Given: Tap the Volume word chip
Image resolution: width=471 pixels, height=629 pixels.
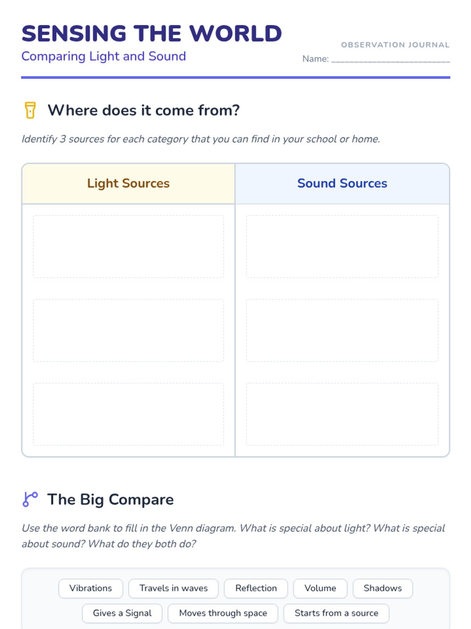Looking at the screenshot, I should [x=320, y=588].
